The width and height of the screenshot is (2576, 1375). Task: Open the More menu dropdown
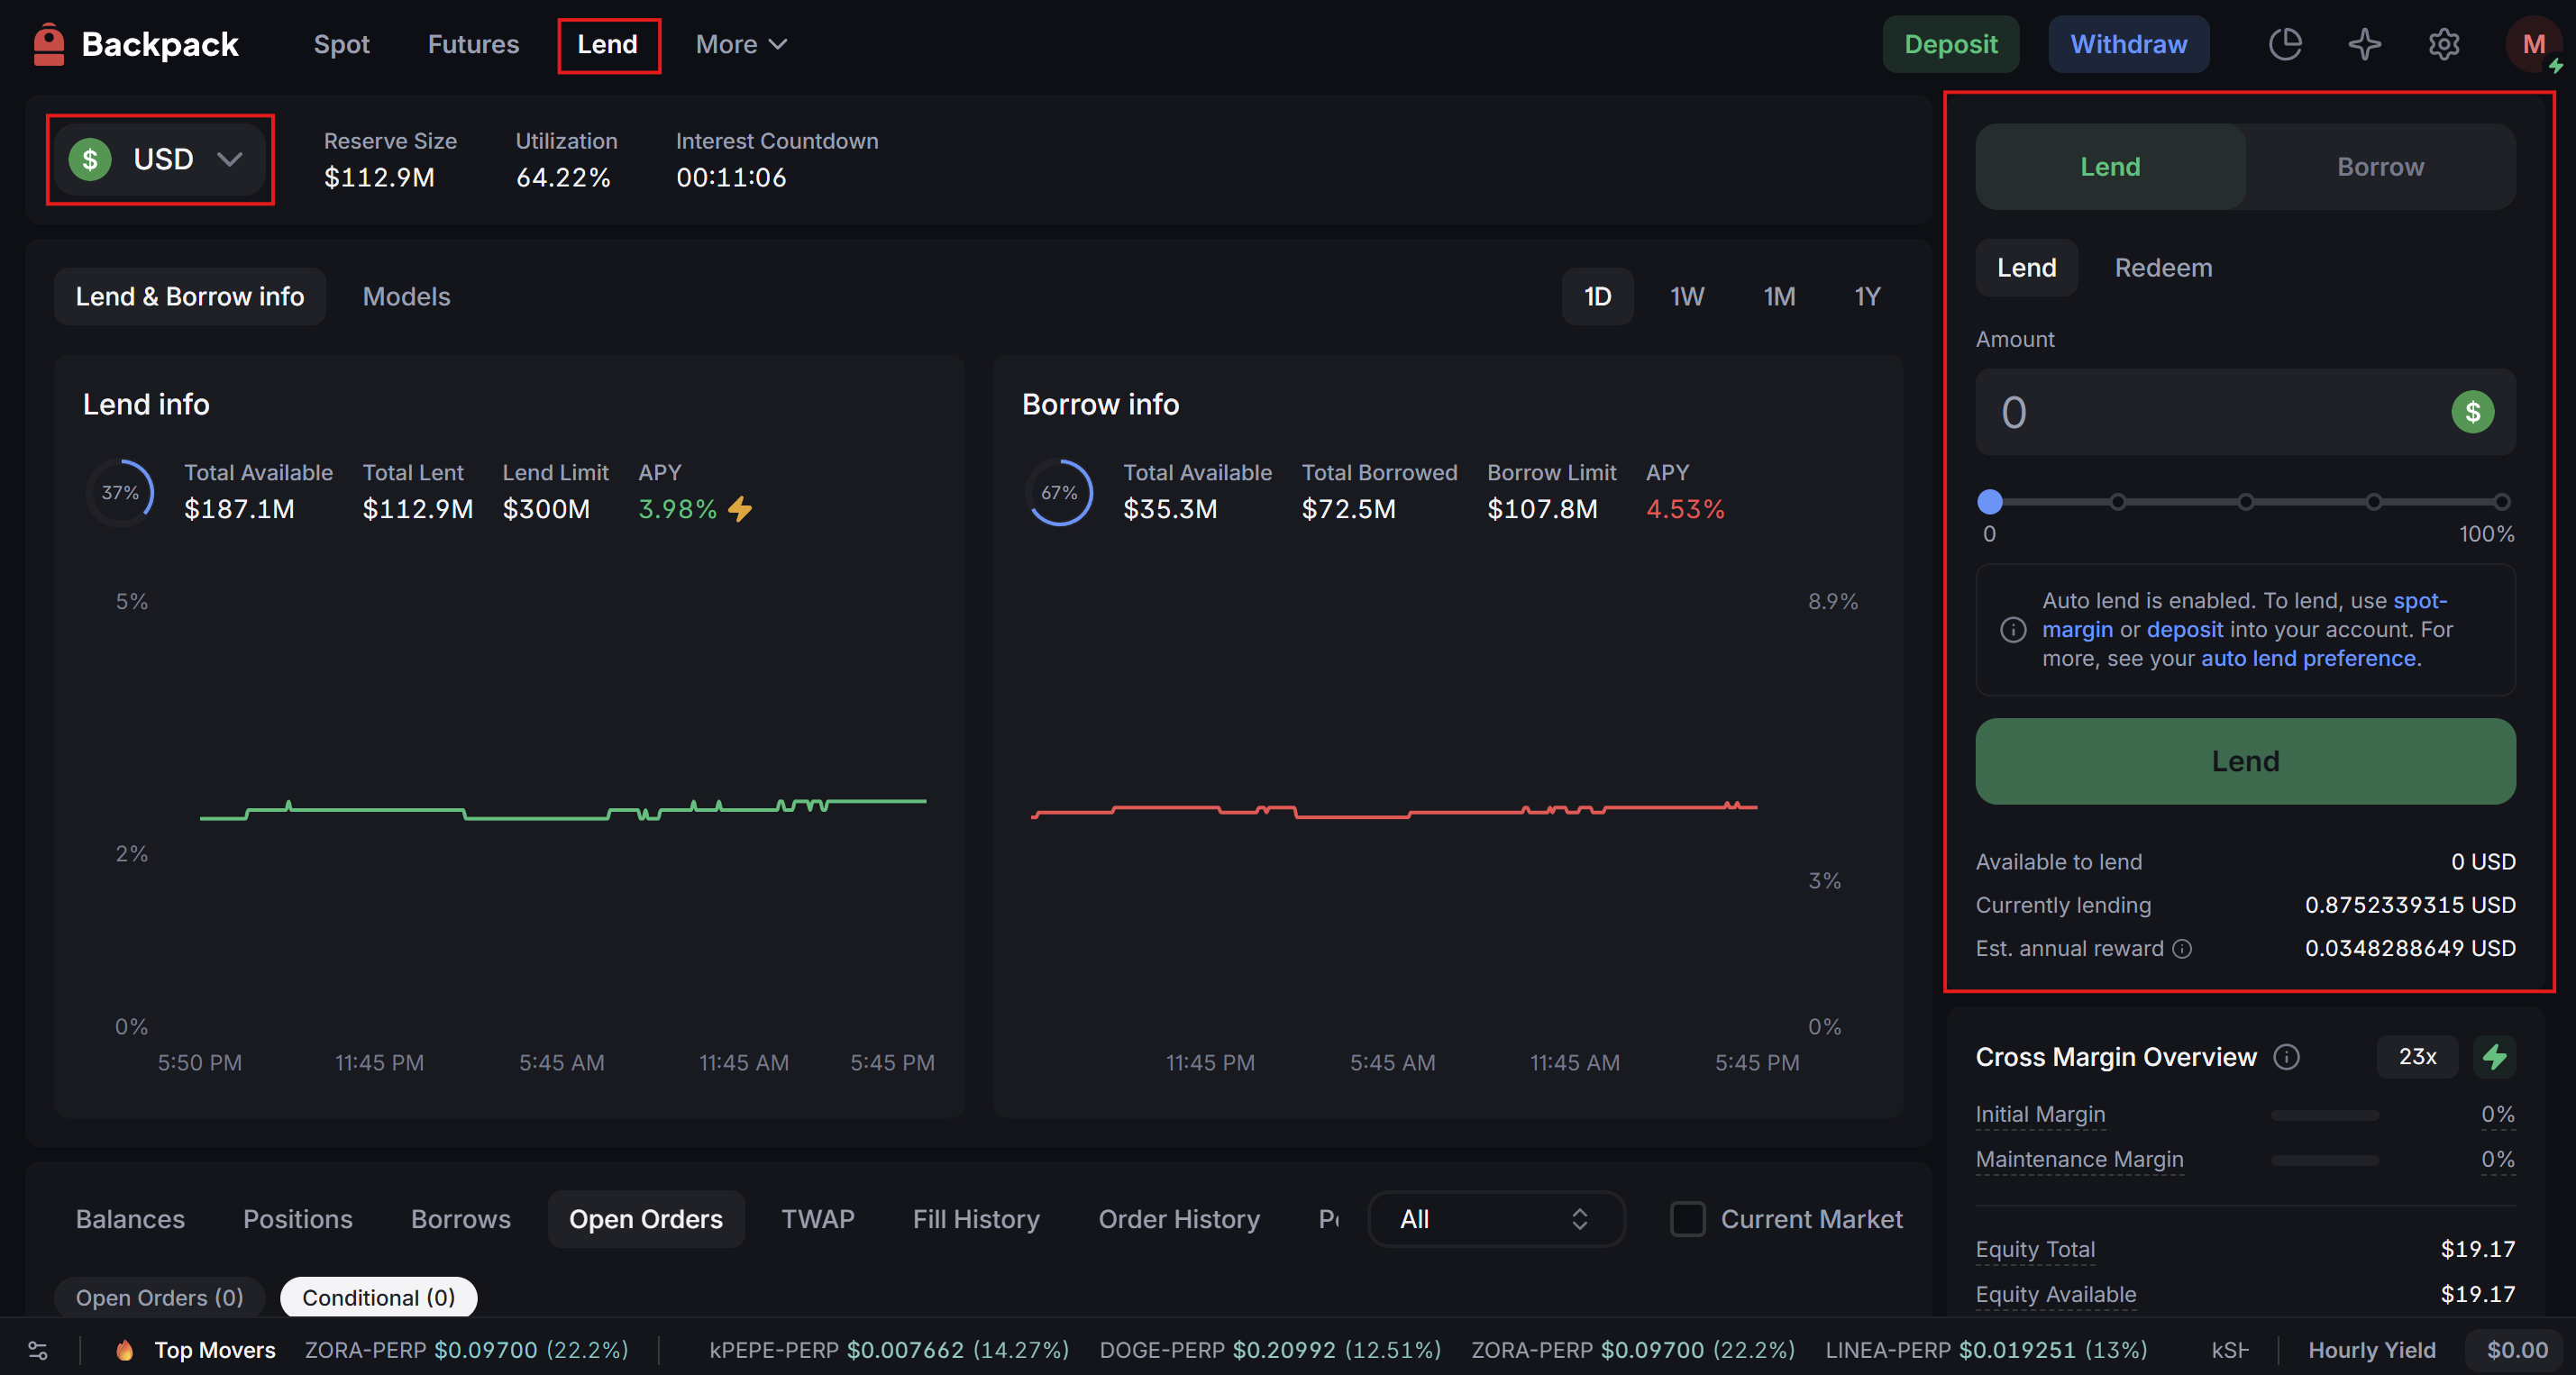pos(741,45)
